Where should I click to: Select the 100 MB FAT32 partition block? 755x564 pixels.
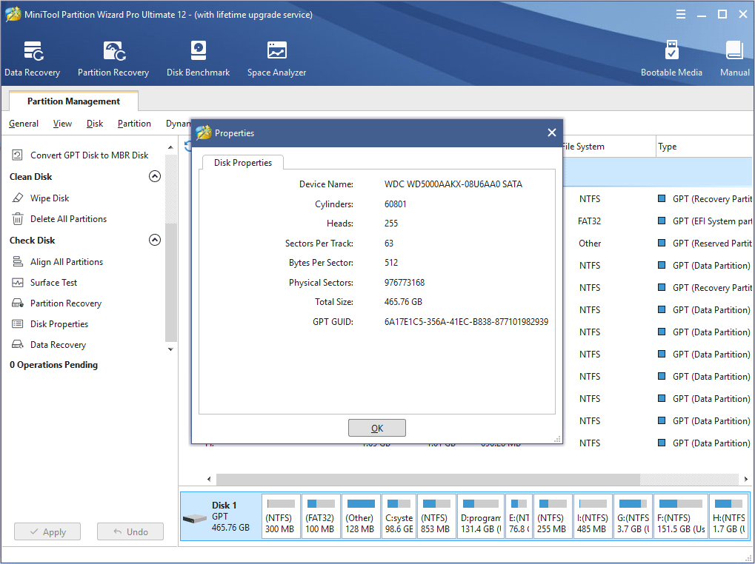[x=321, y=516]
